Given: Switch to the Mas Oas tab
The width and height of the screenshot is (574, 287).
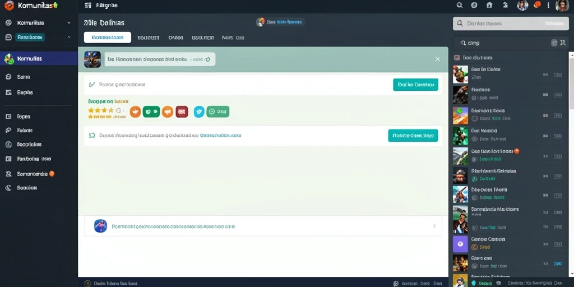Looking at the screenshot, I should tap(233, 38).
